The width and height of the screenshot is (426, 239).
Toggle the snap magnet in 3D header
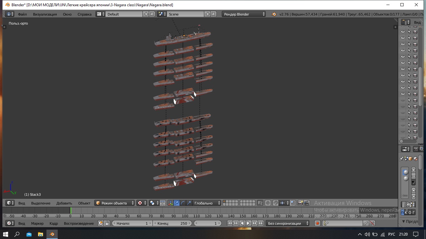(x=276, y=203)
